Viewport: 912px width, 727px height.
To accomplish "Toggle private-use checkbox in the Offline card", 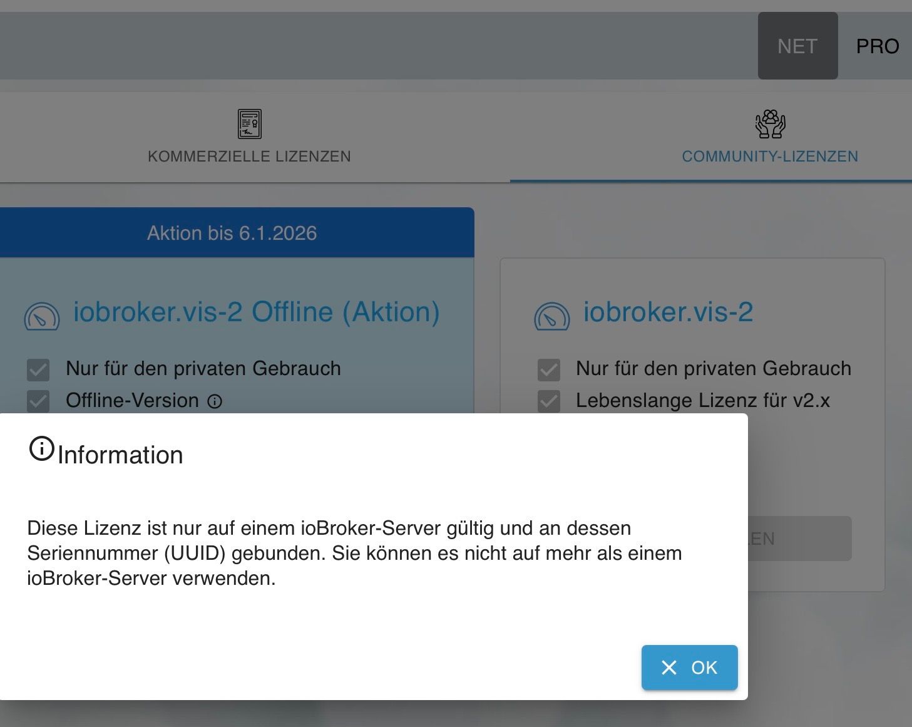I will coord(38,369).
